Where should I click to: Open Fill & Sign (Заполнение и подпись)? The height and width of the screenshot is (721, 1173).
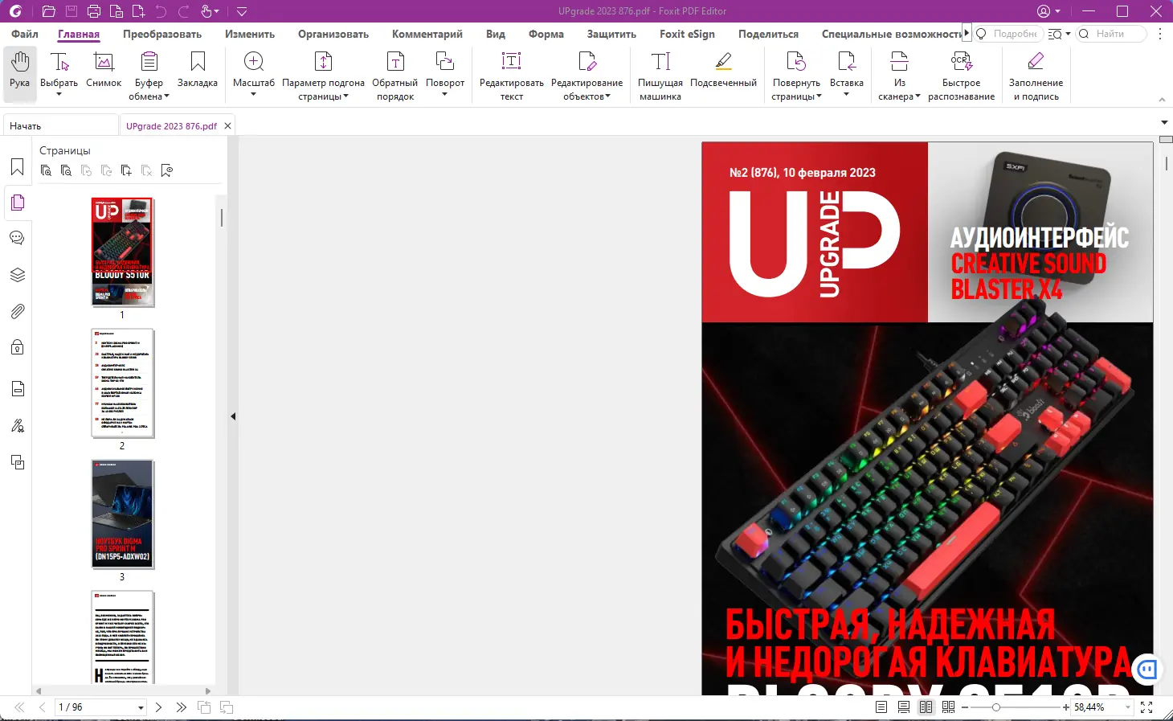(1038, 76)
